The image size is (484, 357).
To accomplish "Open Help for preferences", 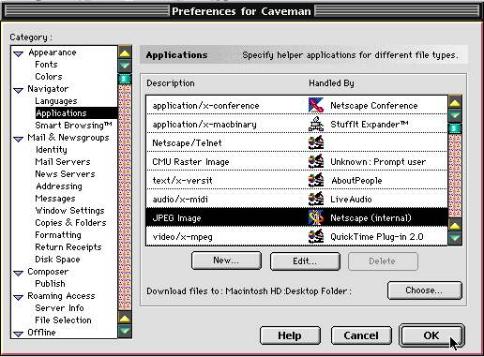I will (x=290, y=335).
